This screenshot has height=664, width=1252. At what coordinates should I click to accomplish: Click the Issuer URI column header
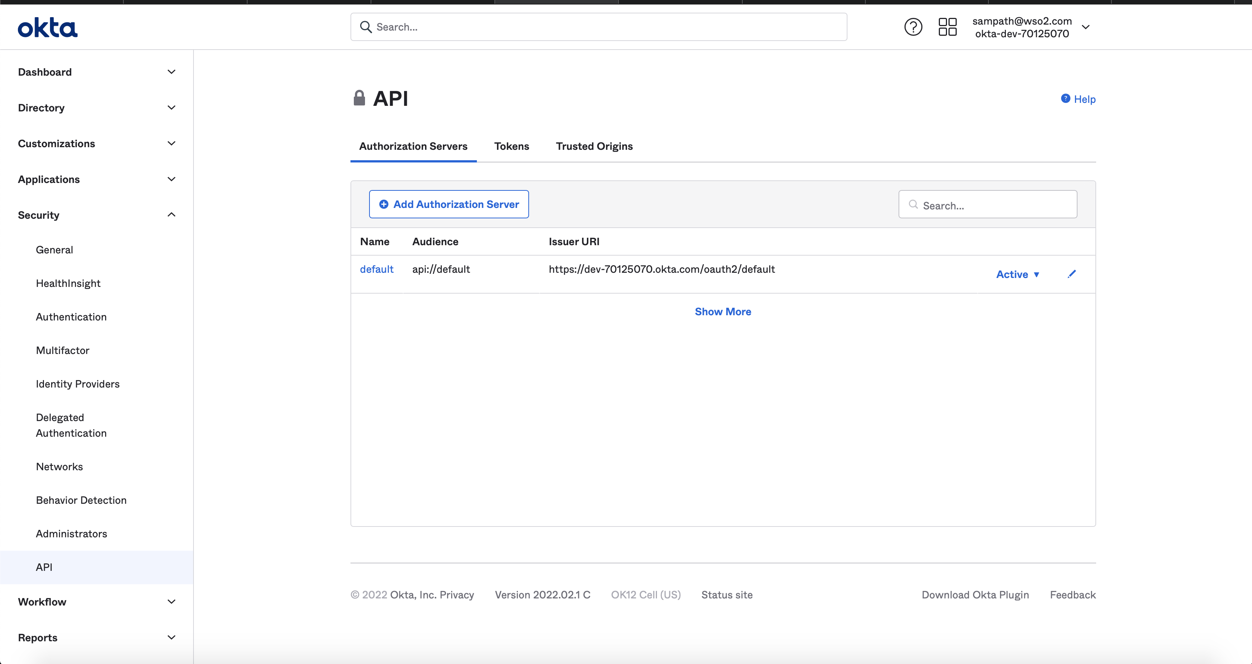click(x=574, y=241)
